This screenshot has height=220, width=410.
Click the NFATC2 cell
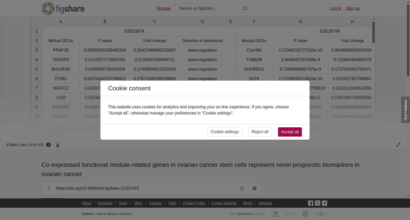click(x=61, y=88)
